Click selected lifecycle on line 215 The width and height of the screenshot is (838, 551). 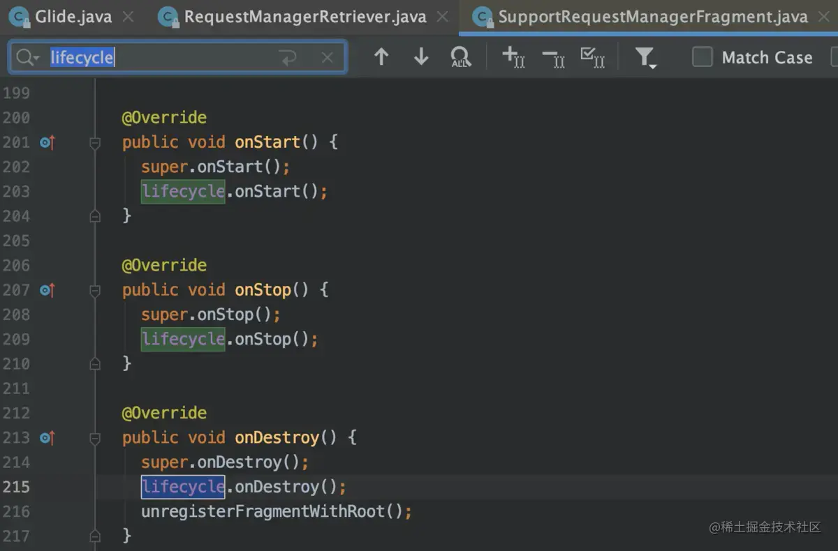[183, 487]
